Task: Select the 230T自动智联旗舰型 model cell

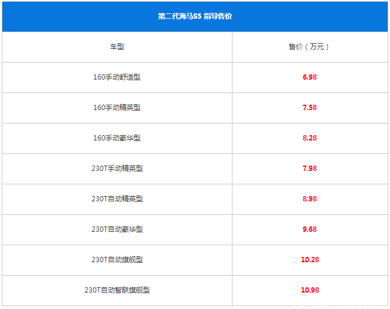Action: (117, 290)
